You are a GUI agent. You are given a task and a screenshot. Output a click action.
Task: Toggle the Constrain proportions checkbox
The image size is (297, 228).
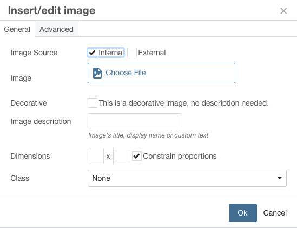(137, 156)
